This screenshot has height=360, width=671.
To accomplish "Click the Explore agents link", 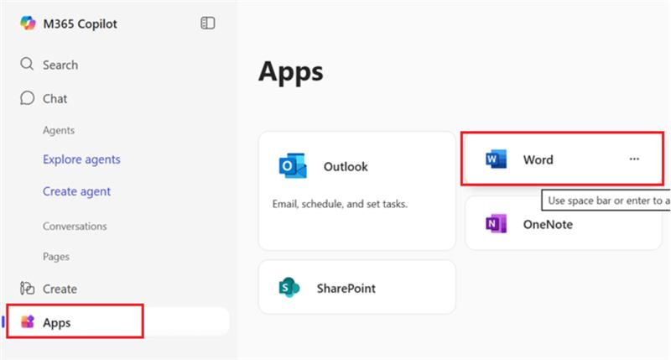I will [81, 159].
